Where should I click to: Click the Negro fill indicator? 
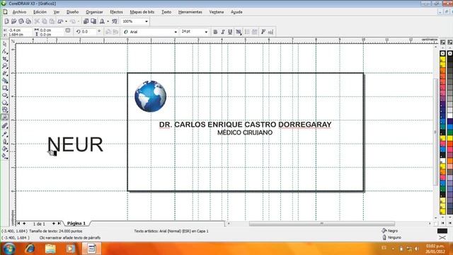pyautogui.click(x=390, y=231)
